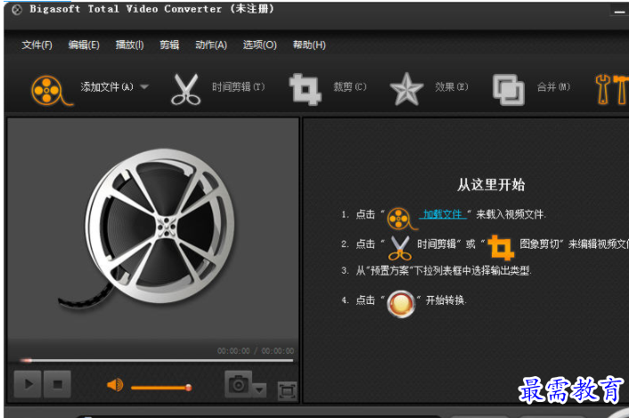Click the round orange convert icon in step 4
The image size is (629, 418).
[x=400, y=304]
